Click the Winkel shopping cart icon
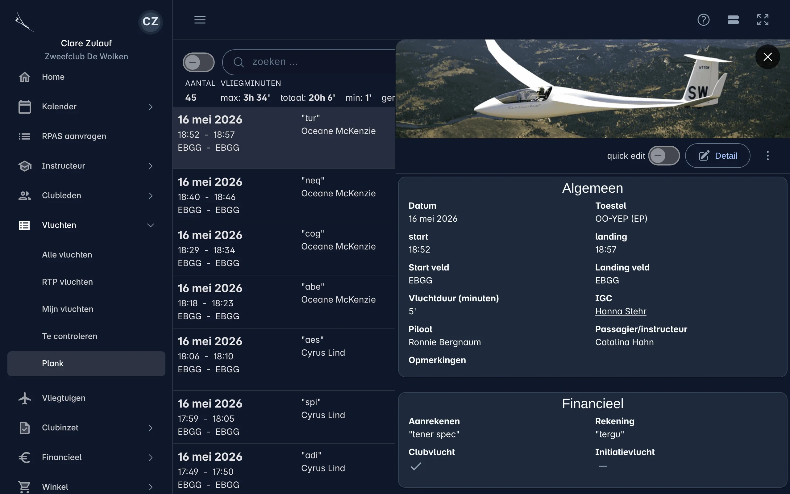Viewport: 790px width, 494px height. coord(24,487)
